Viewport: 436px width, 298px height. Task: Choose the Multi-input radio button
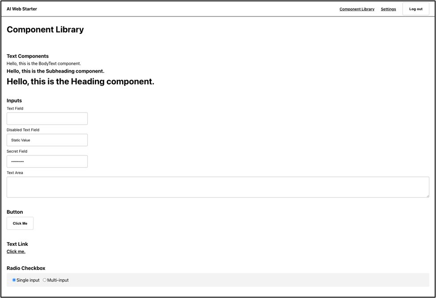coord(45,280)
